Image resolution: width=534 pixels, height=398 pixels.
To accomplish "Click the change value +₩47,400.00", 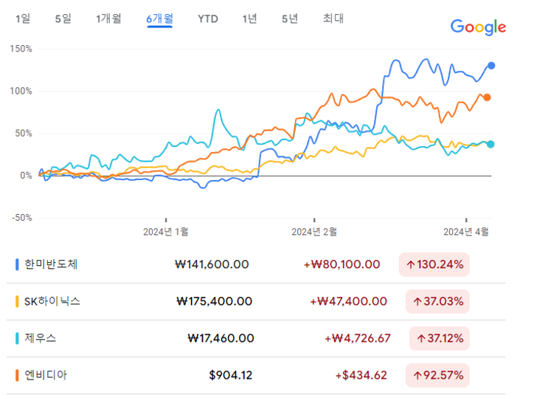I will pyautogui.click(x=348, y=301).
